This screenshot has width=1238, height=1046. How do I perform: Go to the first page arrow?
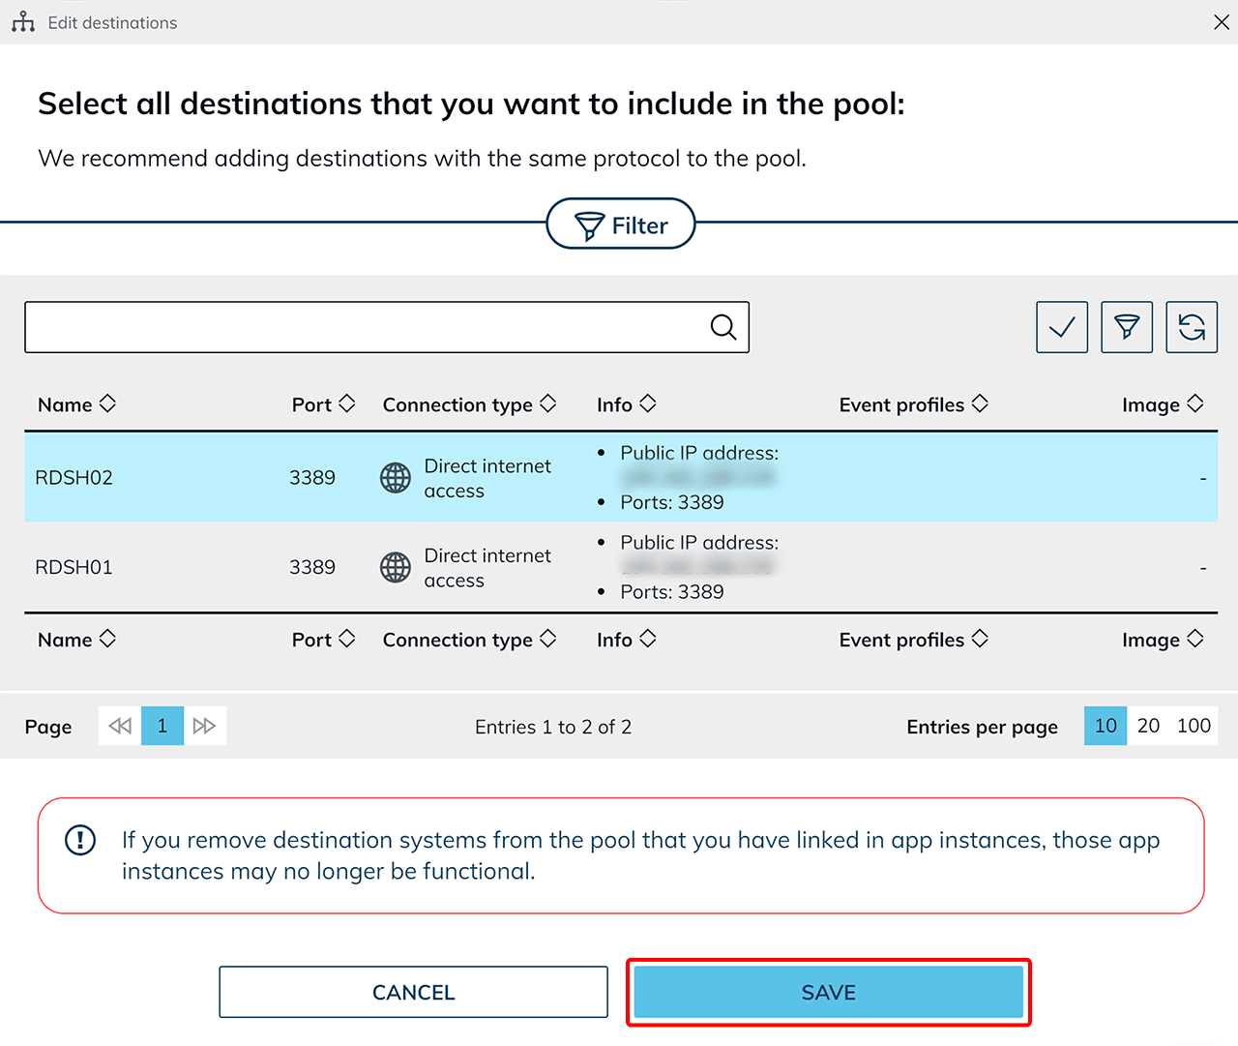[120, 726]
